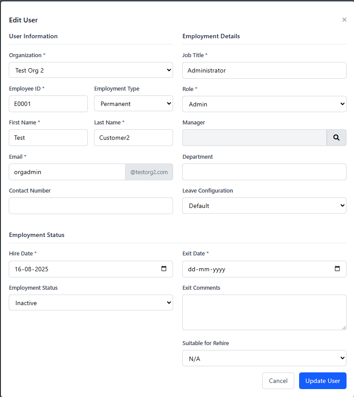Image resolution: width=354 pixels, height=397 pixels.
Task: Expand the Role dropdown
Action: pyautogui.click(x=264, y=104)
